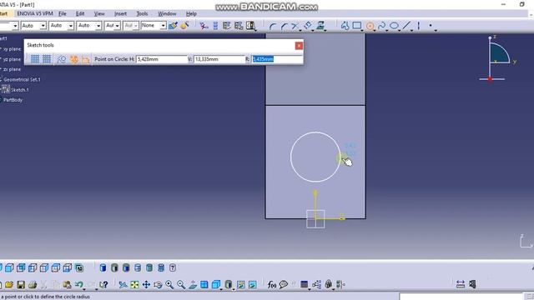Click the Fit All In icon
Image resolution: width=534 pixels, height=300 pixels.
[134, 284]
